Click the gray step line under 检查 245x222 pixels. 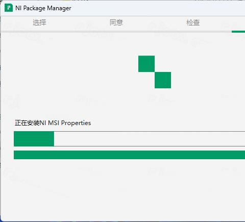click(193, 32)
